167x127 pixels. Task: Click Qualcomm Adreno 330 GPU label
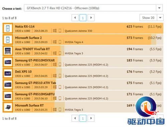(78, 31)
